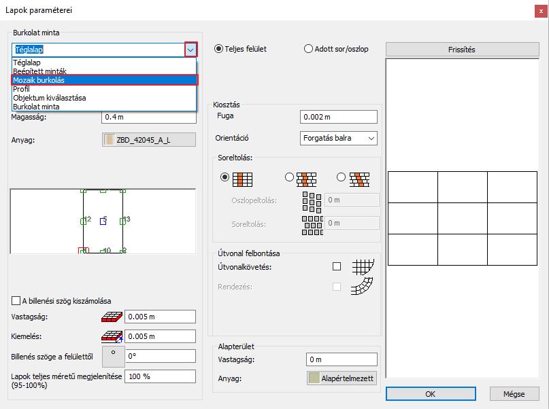
Task: Click the diagonal brick pattern icon
Action: tap(360, 179)
